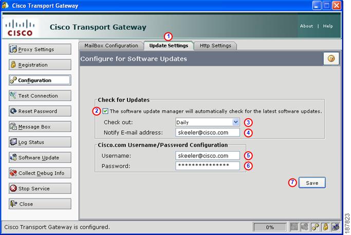Click the gold gears status bar icon
This screenshot has width=351, height=235.
(x=315, y=227)
